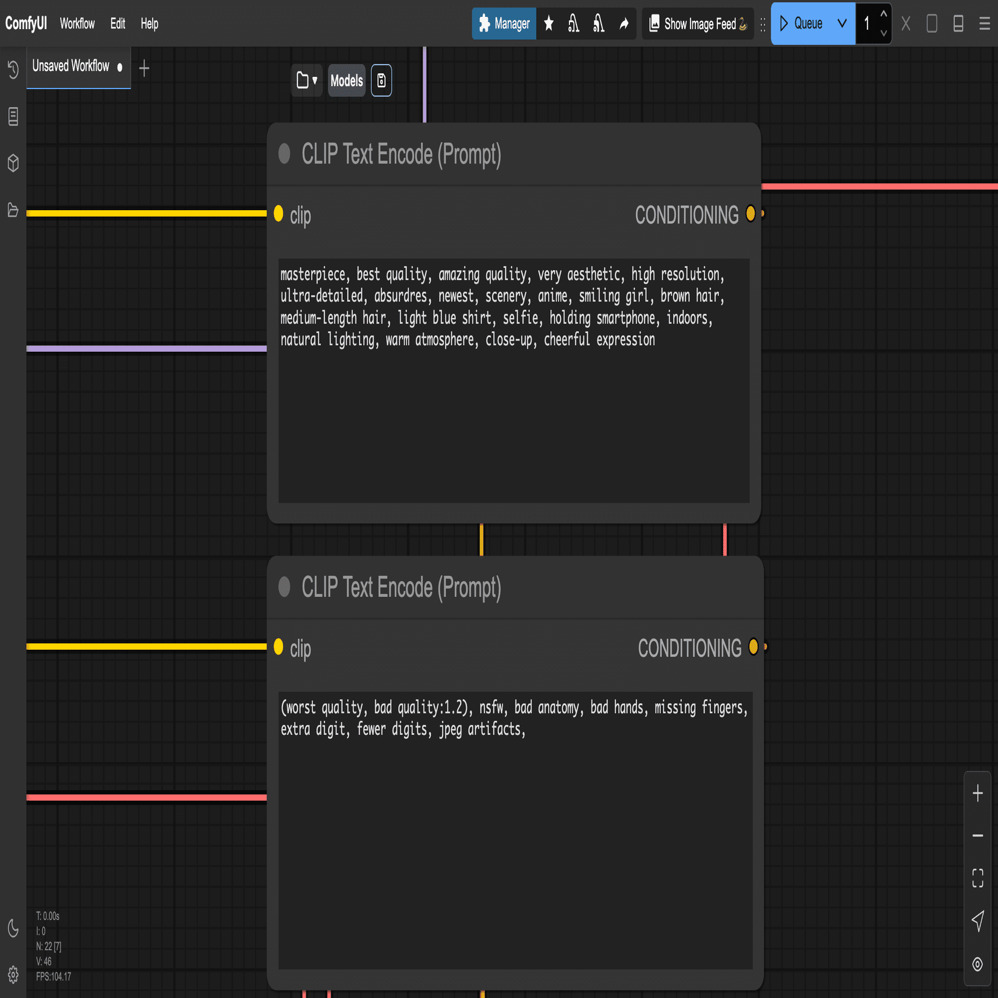
Task: Click the clip input slot on top node
Action: tap(278, 214)
